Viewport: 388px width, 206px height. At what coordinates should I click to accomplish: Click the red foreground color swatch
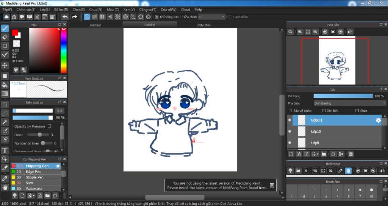click(15, 32)
